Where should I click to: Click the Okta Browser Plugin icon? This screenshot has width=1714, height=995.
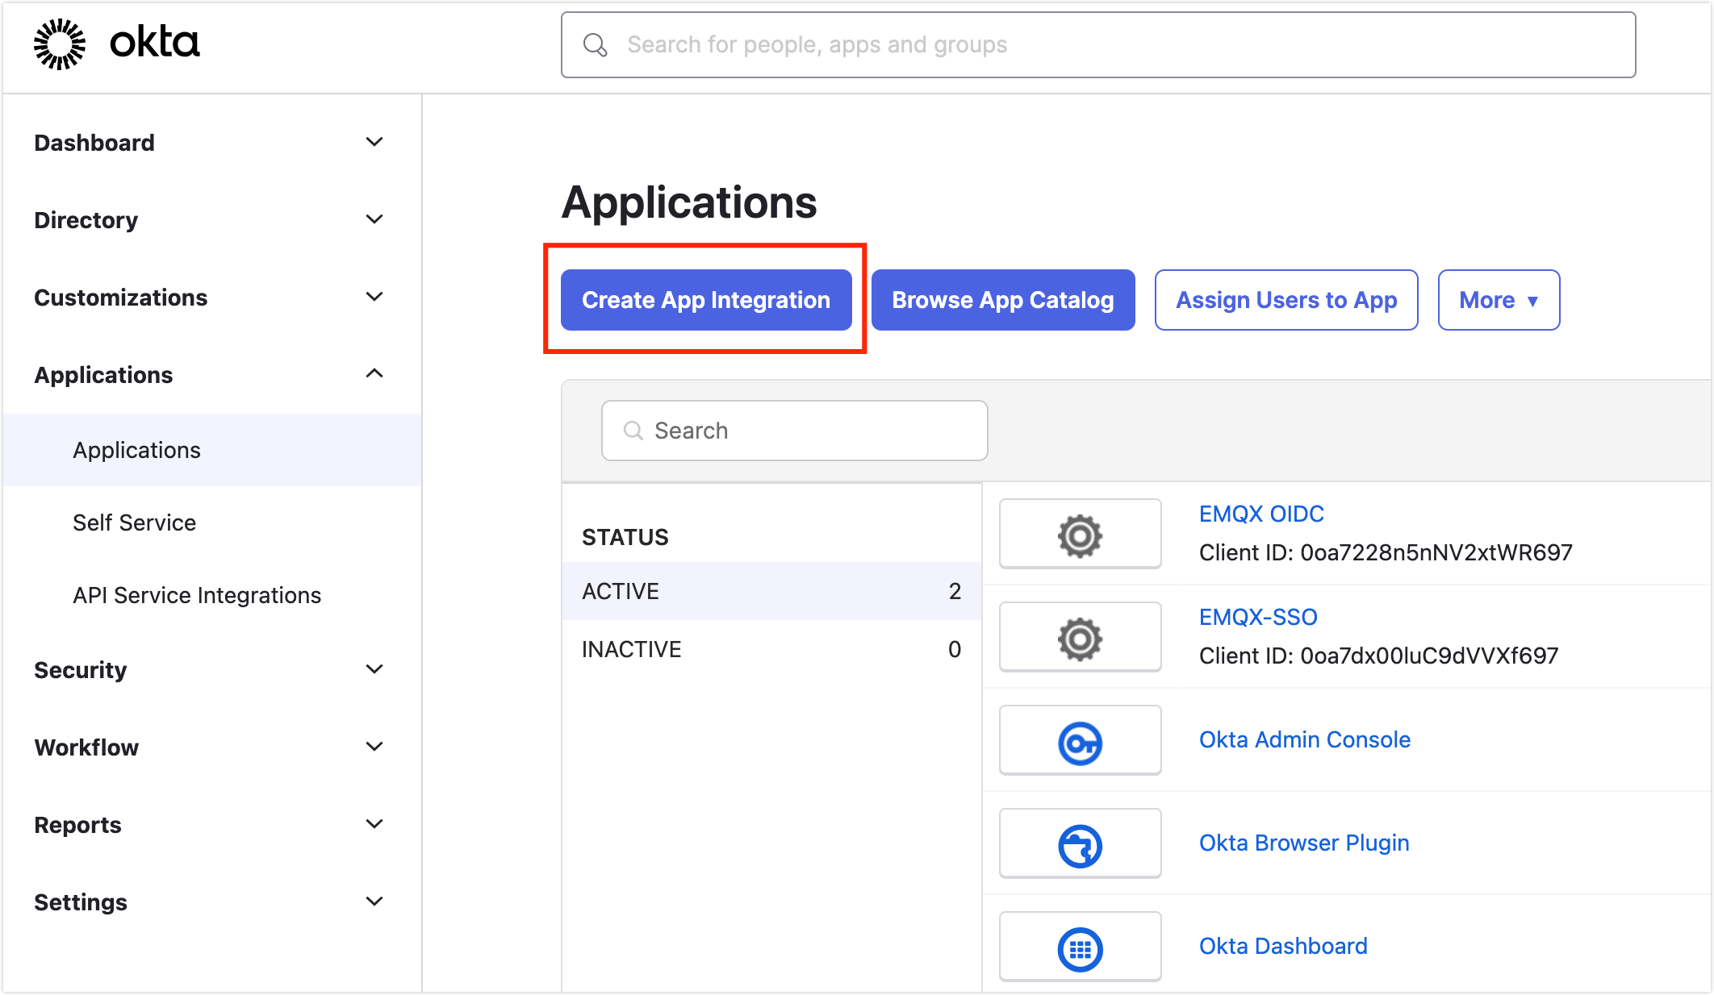point(1080,845)
